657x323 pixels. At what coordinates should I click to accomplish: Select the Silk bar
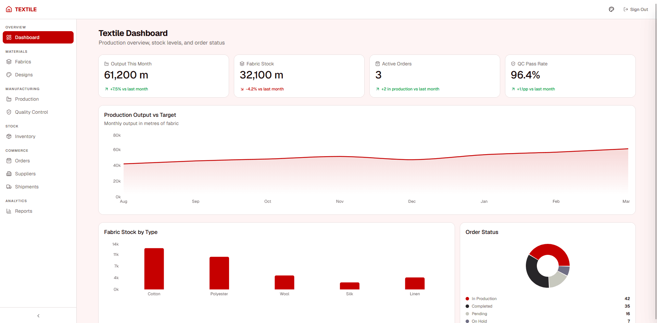point(350,286)
